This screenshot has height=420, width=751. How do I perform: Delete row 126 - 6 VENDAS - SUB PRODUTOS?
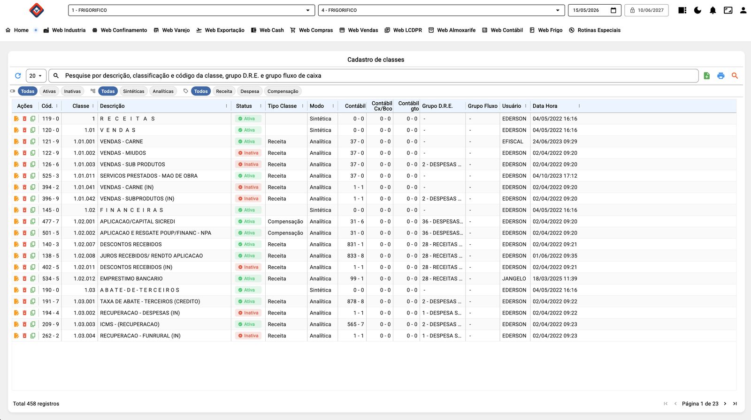[24, 164]
